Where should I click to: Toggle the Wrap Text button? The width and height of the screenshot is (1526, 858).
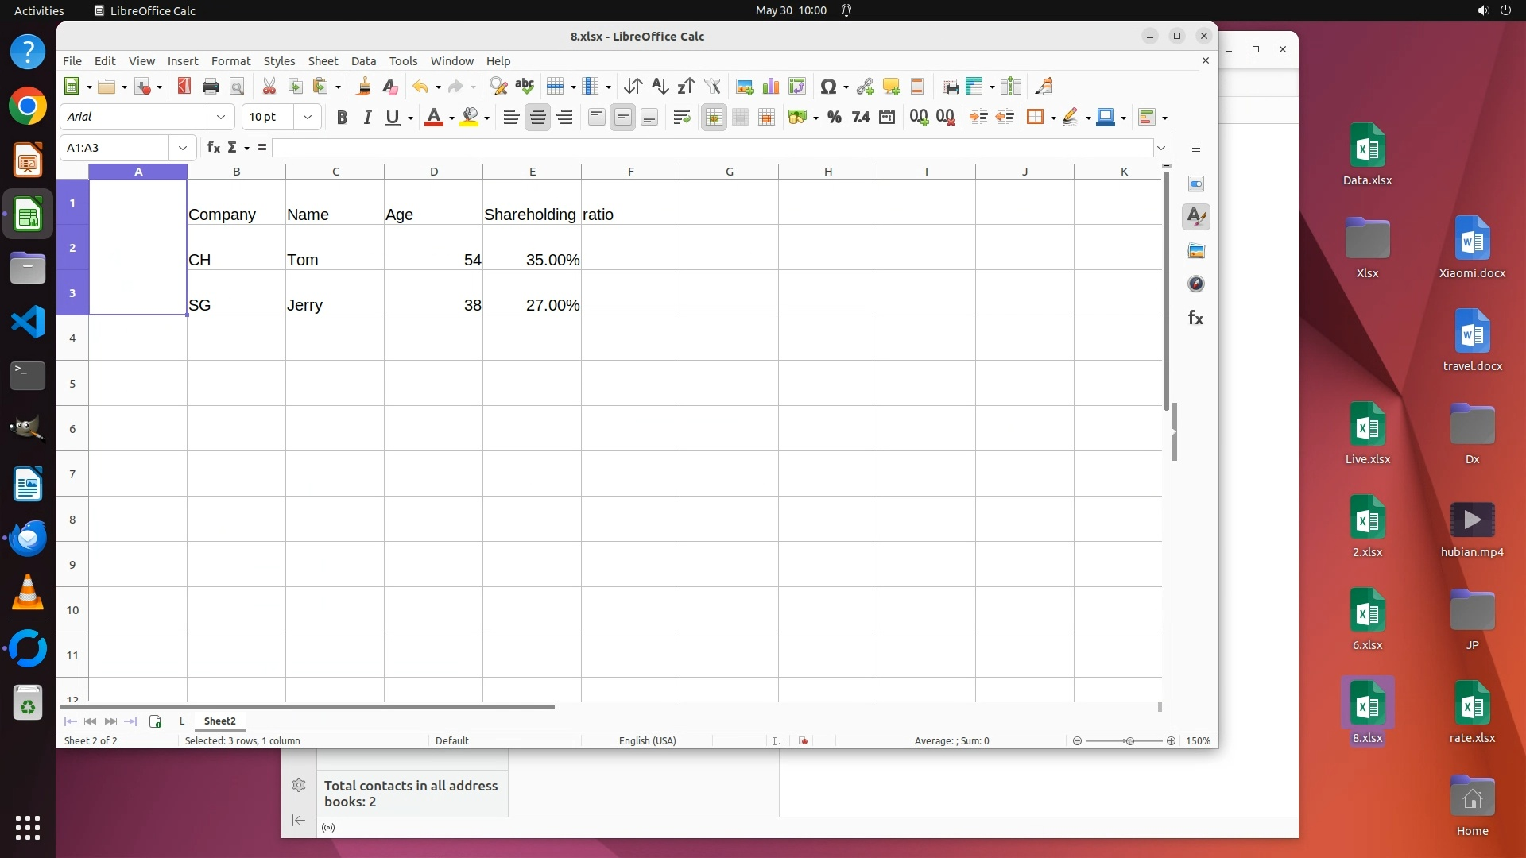[681, 118]
